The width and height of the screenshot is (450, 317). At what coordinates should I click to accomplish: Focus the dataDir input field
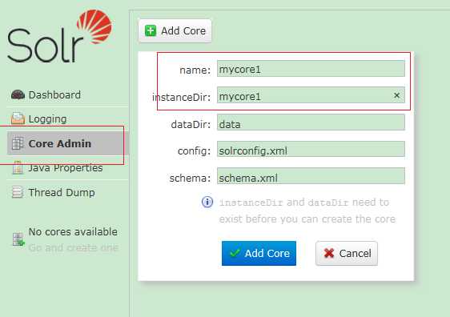(311, 122)
